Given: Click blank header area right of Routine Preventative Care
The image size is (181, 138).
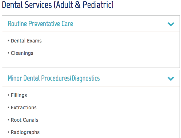Looking at the screenshot, I should coord(120,24).
